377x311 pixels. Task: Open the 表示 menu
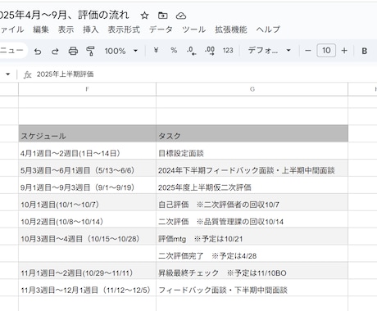[66, 29]
